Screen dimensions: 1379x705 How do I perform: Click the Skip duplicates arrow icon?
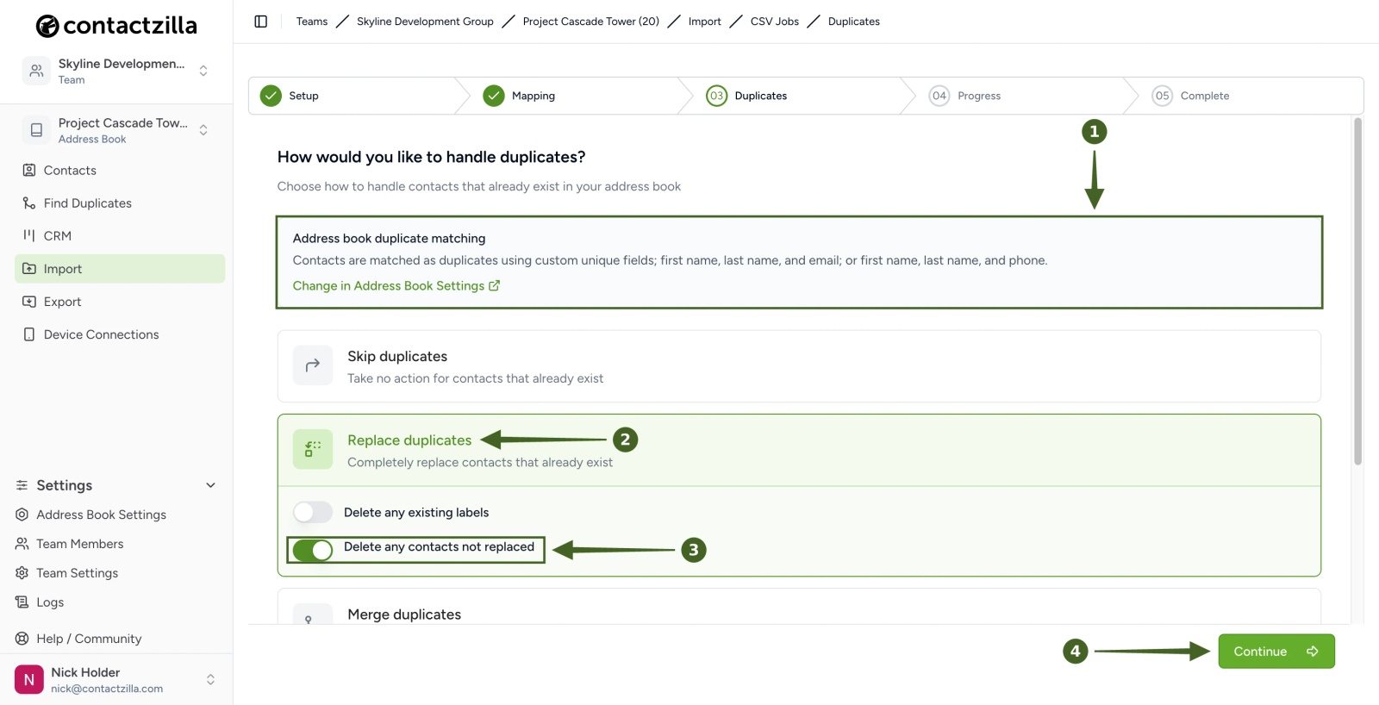click(x=313, y=365)
